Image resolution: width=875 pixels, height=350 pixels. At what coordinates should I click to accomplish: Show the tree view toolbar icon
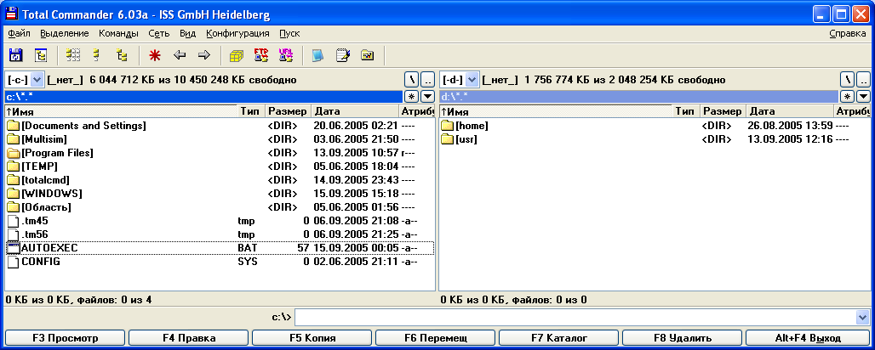pos(122,54)
